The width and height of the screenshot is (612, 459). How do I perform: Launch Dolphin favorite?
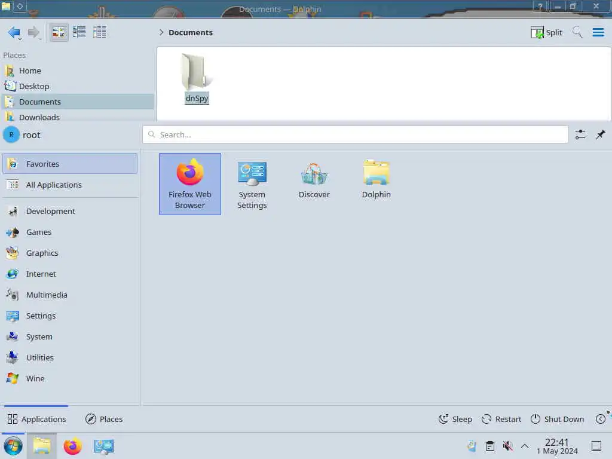(x=377, y=184)
